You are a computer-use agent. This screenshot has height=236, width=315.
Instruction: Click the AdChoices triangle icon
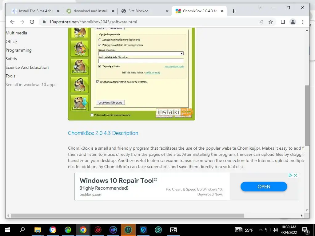coord(290,175)
